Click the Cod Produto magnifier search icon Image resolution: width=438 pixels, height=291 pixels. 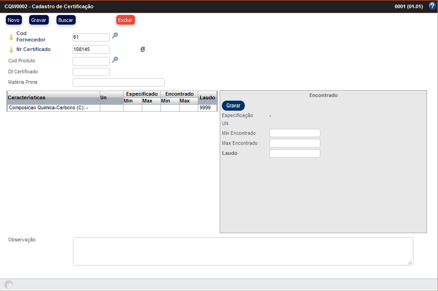coord(115,59)
